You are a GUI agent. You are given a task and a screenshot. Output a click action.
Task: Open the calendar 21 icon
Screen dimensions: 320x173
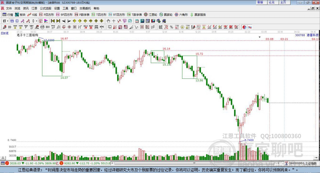[x=137, y=21]
